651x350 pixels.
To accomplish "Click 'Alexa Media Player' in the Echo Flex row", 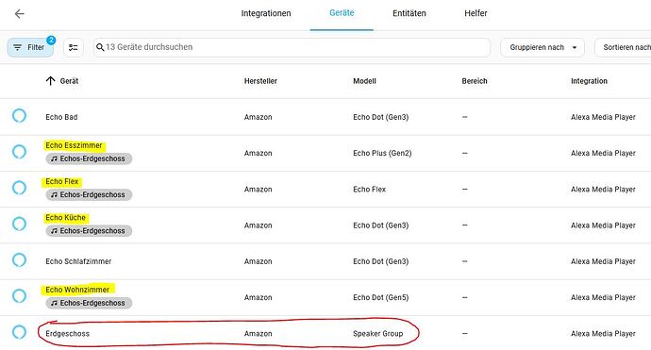I will (603, 190).
